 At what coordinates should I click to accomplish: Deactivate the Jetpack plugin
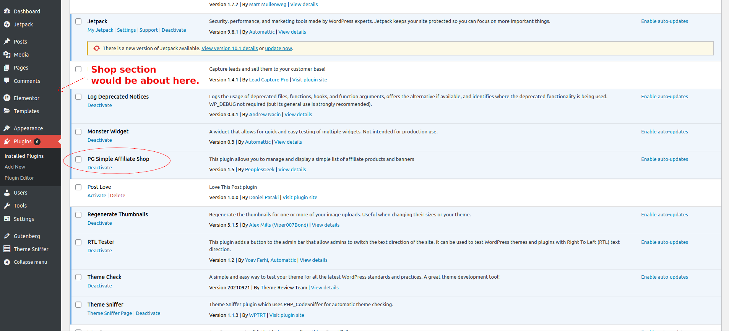[x=174, y=30]
